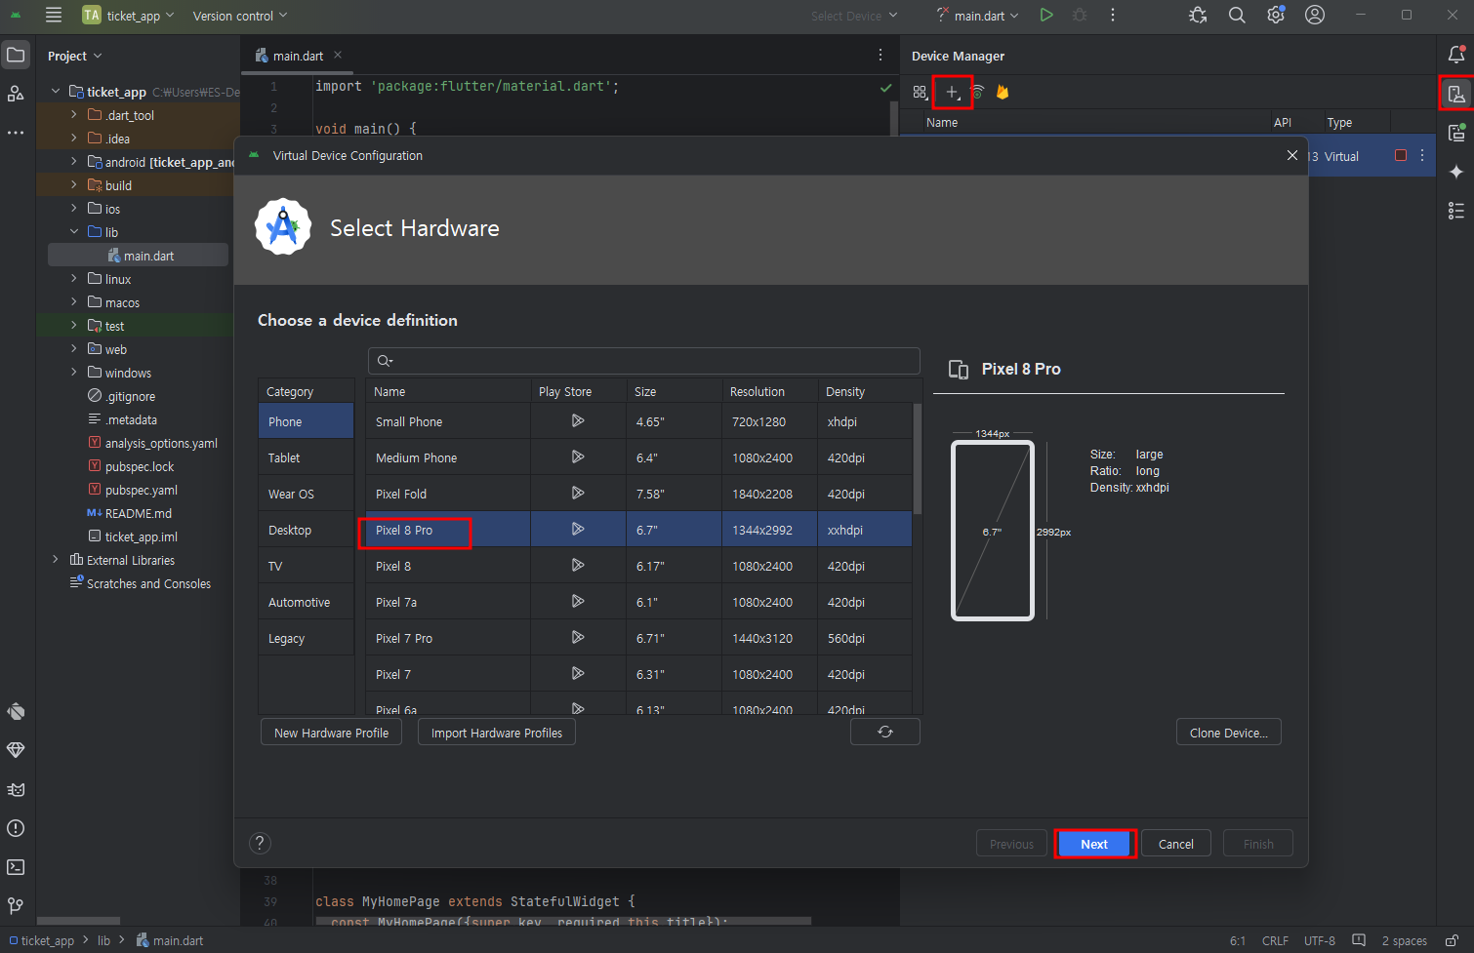This screenshot has width=1474, height=953.
Task: Select Small Phone device row
Action: [x=638, y=421]
